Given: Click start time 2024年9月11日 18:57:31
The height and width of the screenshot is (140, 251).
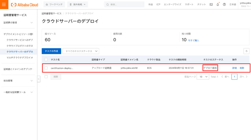Looking at the screenshot, I should 181,68.
